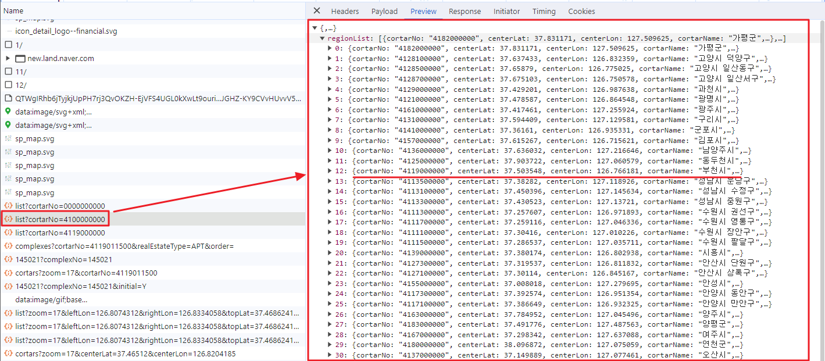Screen dimensions: 825x361
Task: Switch to the Payload tab
Action: 384,11
